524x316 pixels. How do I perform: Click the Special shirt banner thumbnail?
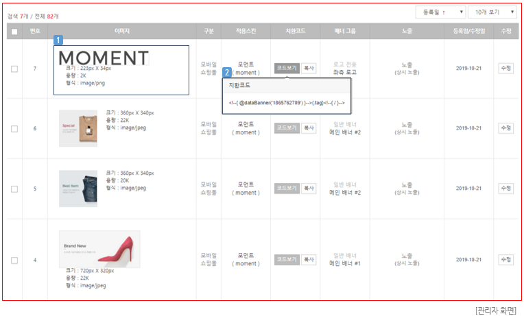(x=78, y=128)
